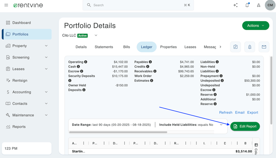Click the AI sparkle icon in header

coord(235,5)
